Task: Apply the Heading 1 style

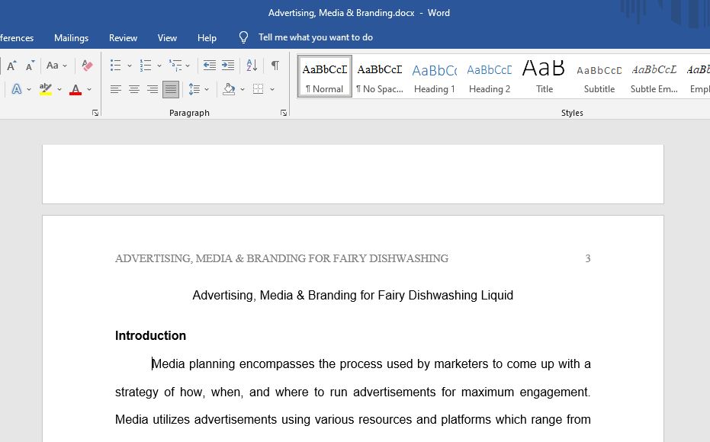Action: 434,76
